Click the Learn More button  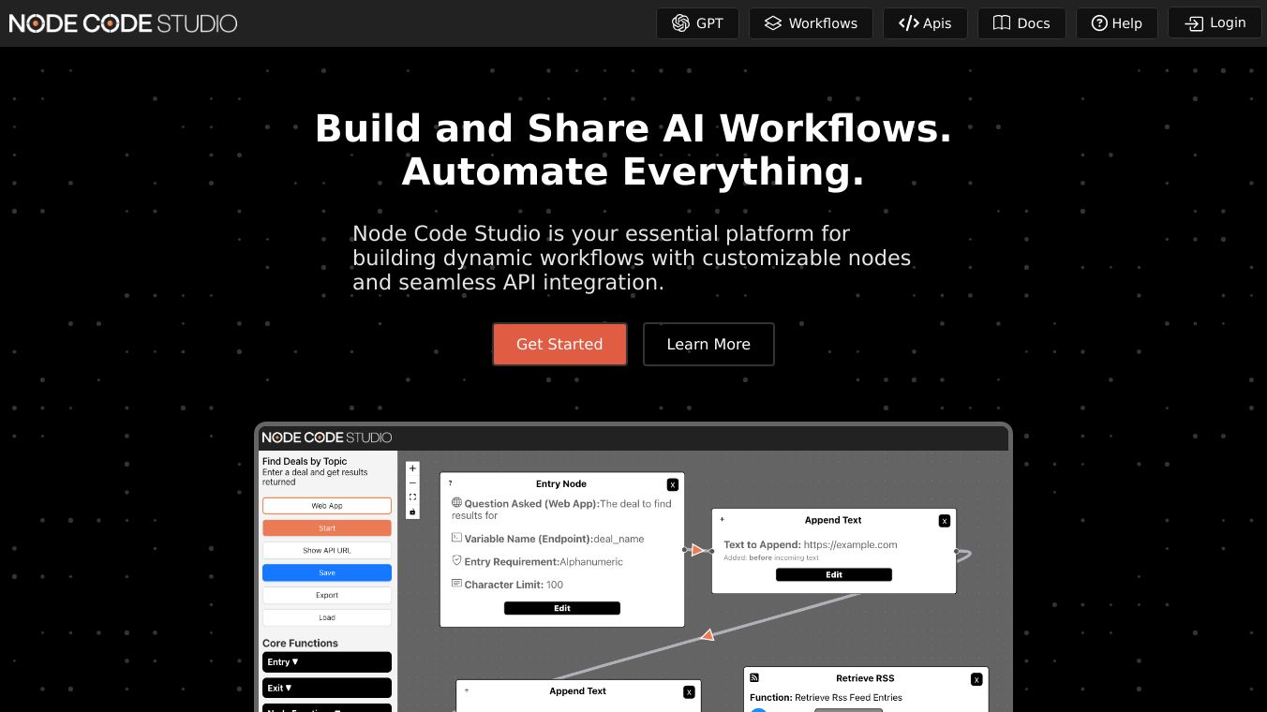click(x=708, y=344)
